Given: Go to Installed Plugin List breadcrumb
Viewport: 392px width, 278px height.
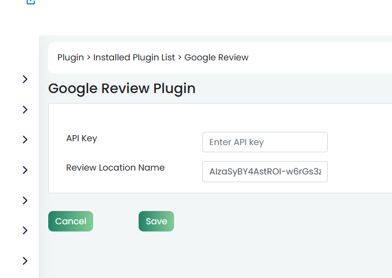Looking at the screenshot, I should (134, 58).
